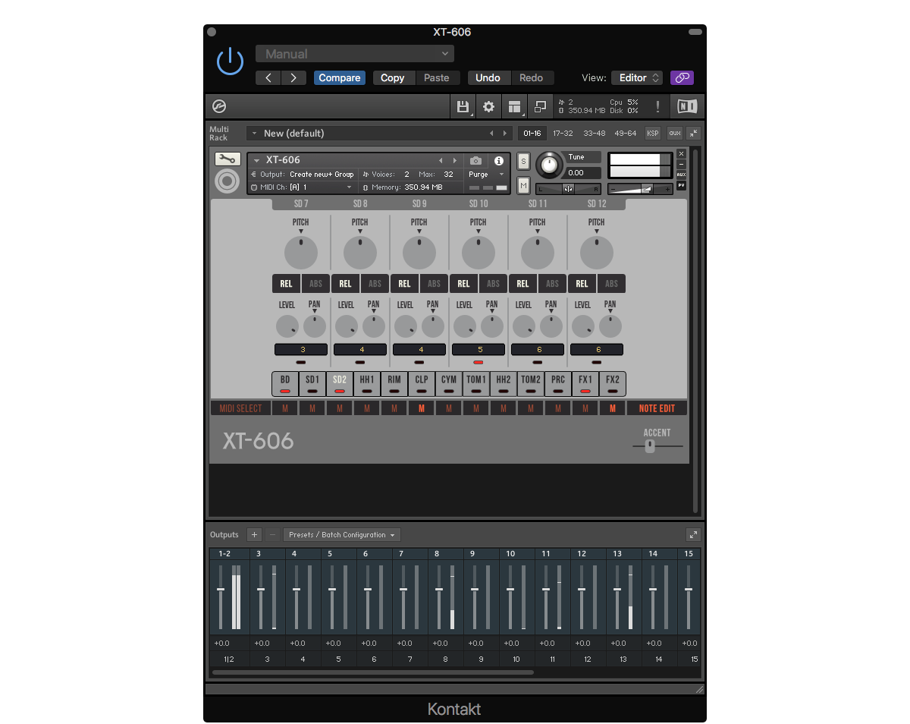Open the View Editor dropdown
The height and width of the screenshot is (724, 910).
[637, 77]
